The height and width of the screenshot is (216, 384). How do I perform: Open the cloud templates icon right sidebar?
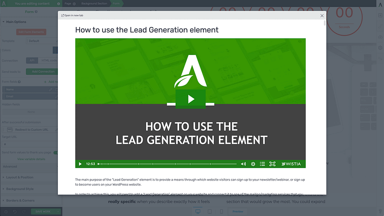(x=381, y=37)
